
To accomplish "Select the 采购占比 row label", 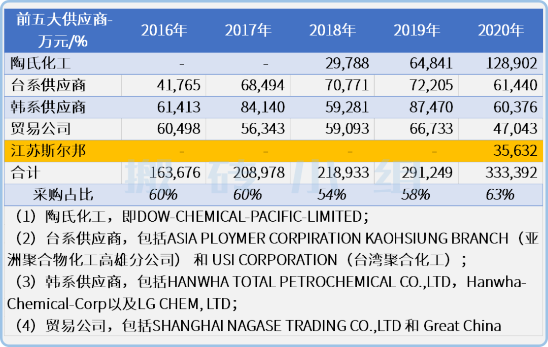I will 63,195.
